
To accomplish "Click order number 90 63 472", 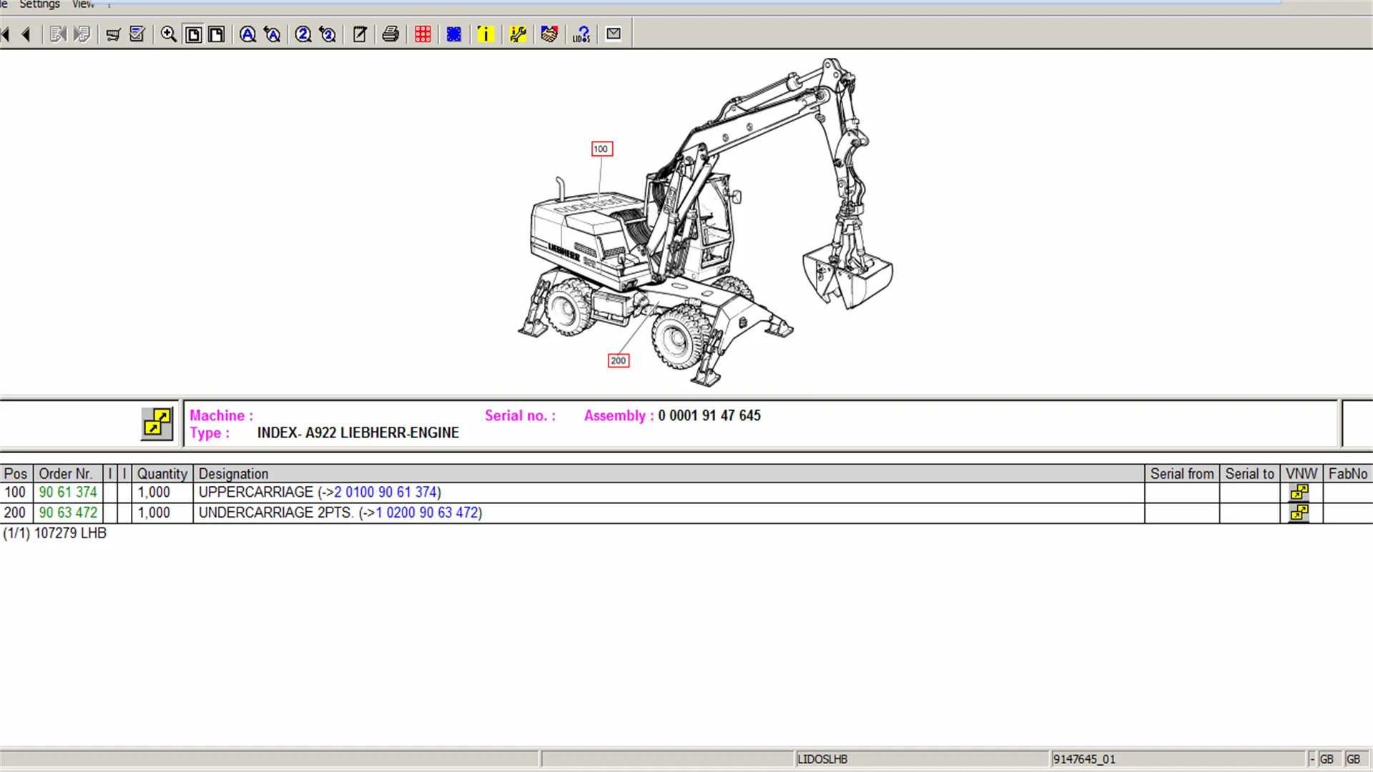I will [x=68, y=513].
